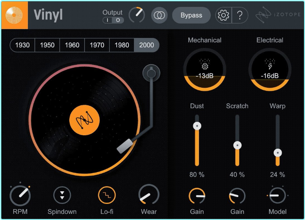Click the tonearm cartridge head on the record
The height and width of the screenshot is (220, 305).
tap(125, 146)
